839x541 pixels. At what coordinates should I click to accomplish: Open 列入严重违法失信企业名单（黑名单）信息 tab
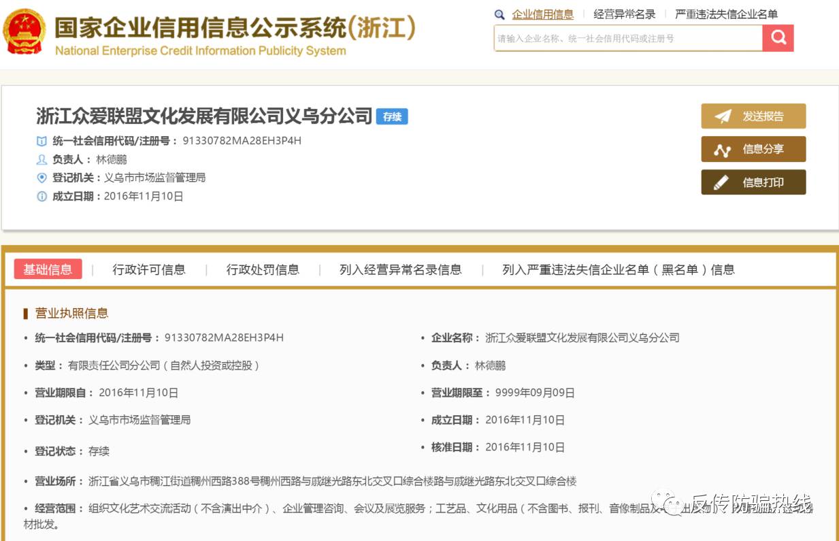click(x=619, y=270)
